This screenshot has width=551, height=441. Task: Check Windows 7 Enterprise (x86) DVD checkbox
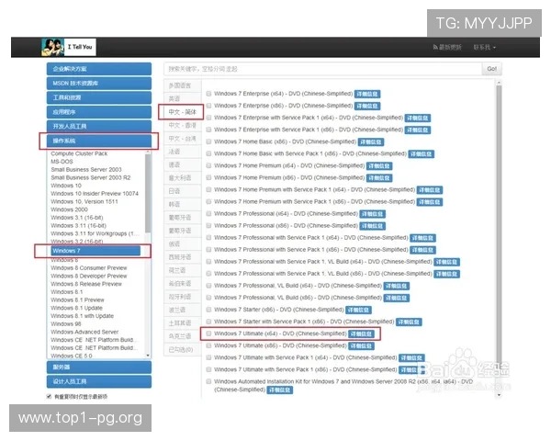208,106
